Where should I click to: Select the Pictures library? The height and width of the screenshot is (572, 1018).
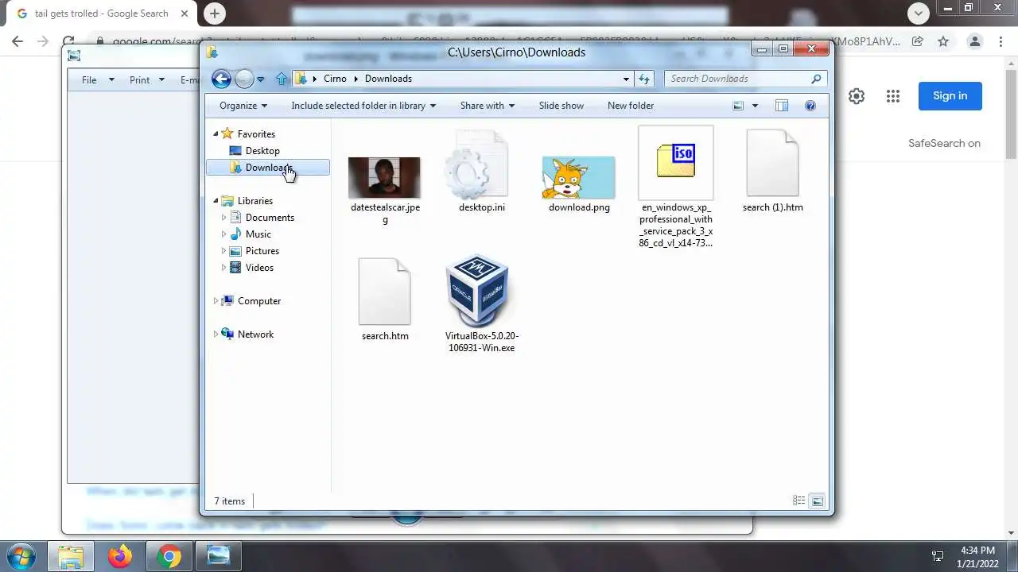262,251
